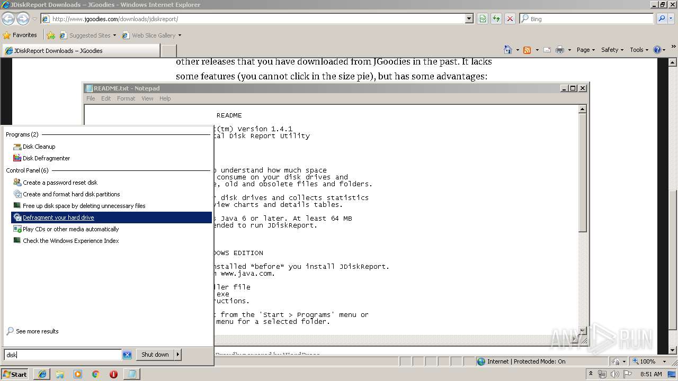Click Notepad vertical scrollbar thumb
This screenshot has width=678, height=381.
click(x=582, y=173)
